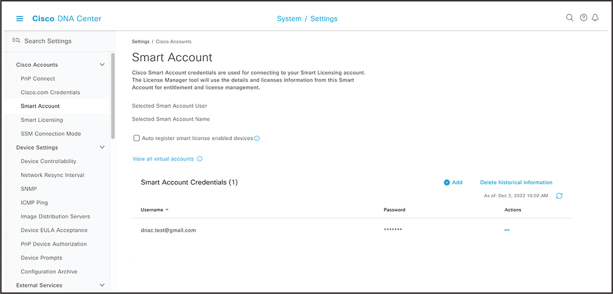Open SSM Connection Mode settings
This screenshot has height=294, width=613.
point(51,134)
